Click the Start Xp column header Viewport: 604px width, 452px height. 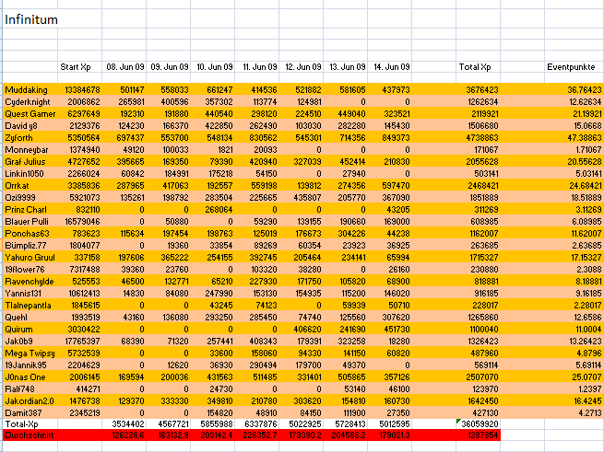79,67
